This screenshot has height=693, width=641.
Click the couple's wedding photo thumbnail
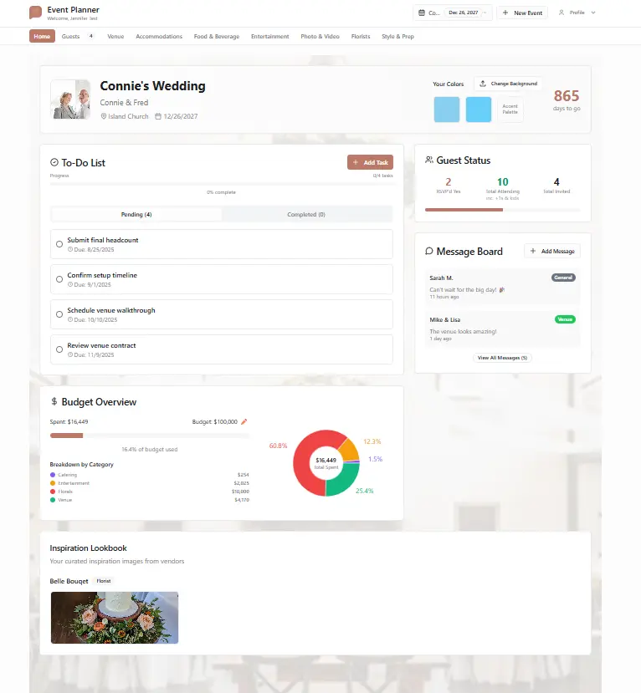coord(71,99)
